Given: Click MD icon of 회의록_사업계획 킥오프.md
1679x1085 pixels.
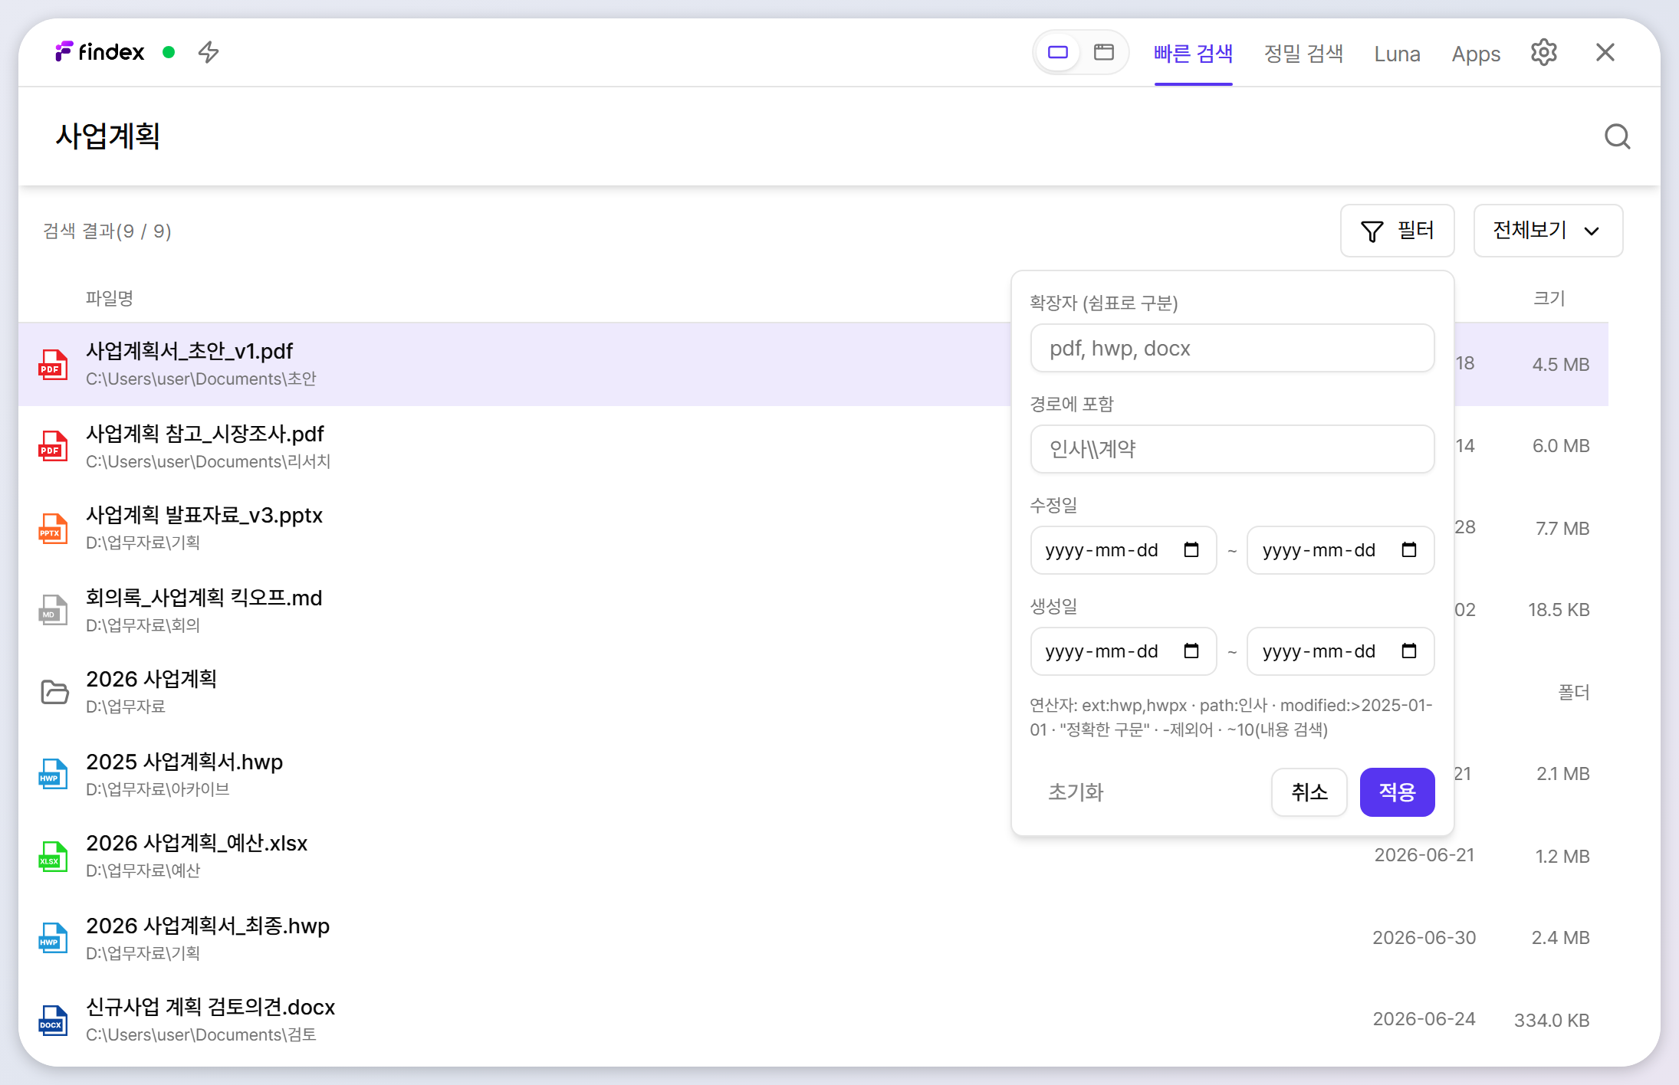Looking at the screenshot, I should (x=53, y=610).
